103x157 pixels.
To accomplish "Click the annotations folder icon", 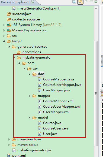I will point(19,52).
